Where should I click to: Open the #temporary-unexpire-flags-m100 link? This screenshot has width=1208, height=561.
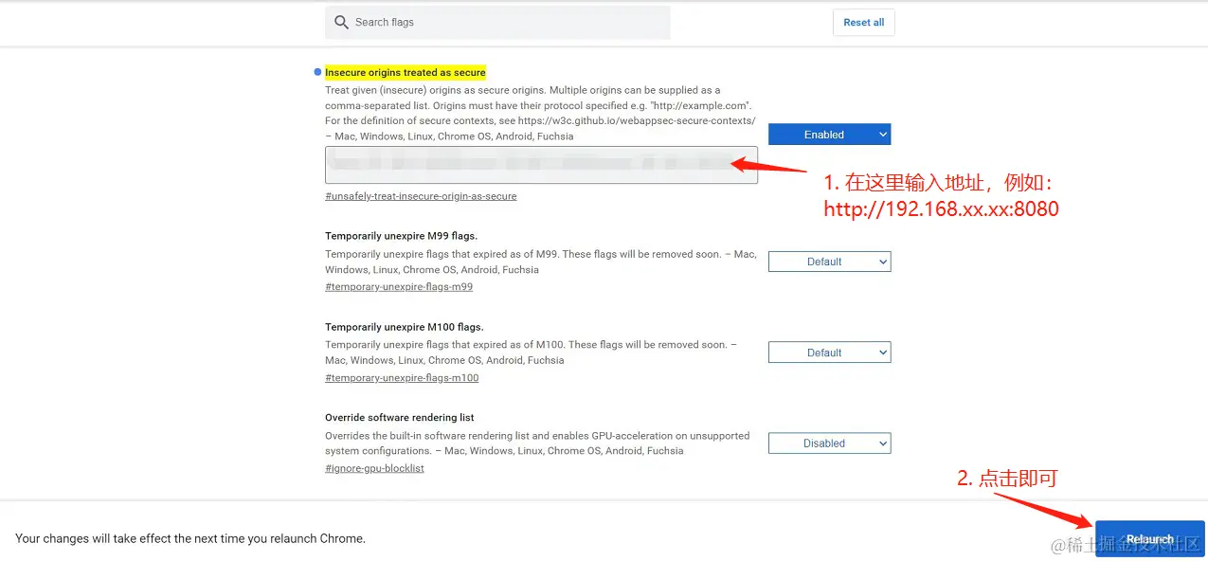[x=402, y=377]
